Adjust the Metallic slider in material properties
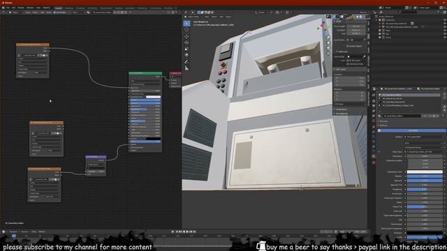Image resolution: width=447 pixels, height=251 pixels. tap(425, 176)
